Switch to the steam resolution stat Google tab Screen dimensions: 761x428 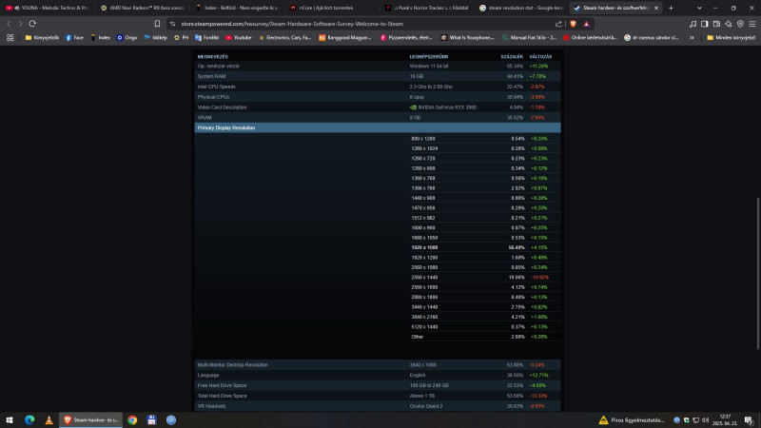520,8
